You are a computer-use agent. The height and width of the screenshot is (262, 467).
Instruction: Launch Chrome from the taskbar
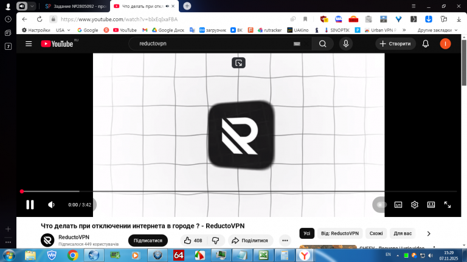[72, 255]
